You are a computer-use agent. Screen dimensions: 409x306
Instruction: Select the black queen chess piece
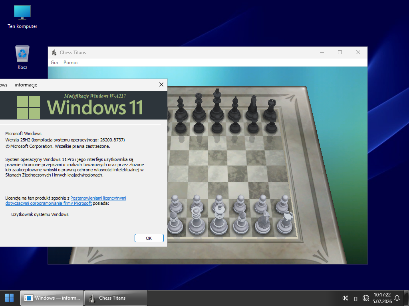[x=199, y=107]
